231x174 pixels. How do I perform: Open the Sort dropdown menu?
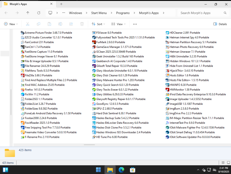pyautogui.click(x=98, y=24)
